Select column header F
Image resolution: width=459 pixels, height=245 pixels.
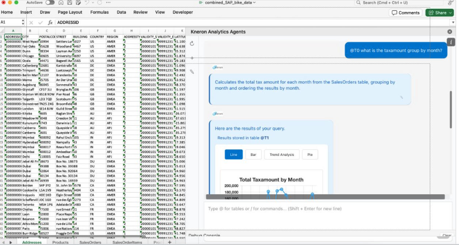(98, 31)
